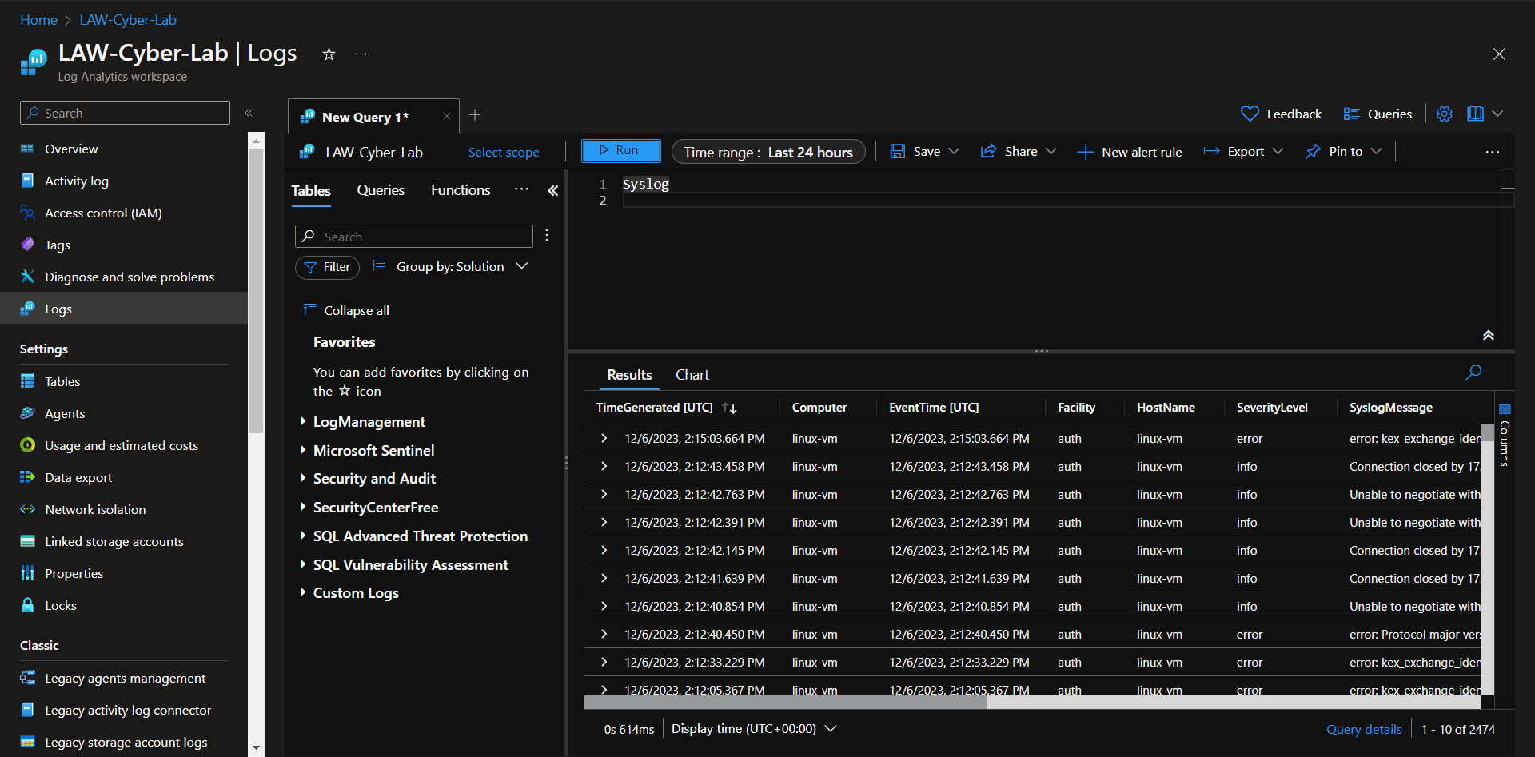Open the Export dropdown
This screenshot has width=1535, height=757.
[x=1278, y=151]
